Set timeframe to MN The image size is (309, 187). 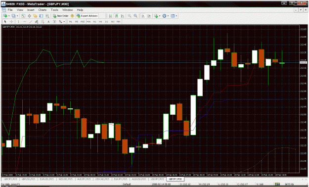click(x=119, y=22)
